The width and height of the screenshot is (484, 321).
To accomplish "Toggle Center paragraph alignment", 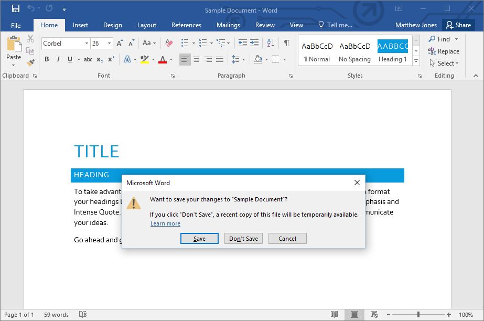I will (x=197, y=59).
